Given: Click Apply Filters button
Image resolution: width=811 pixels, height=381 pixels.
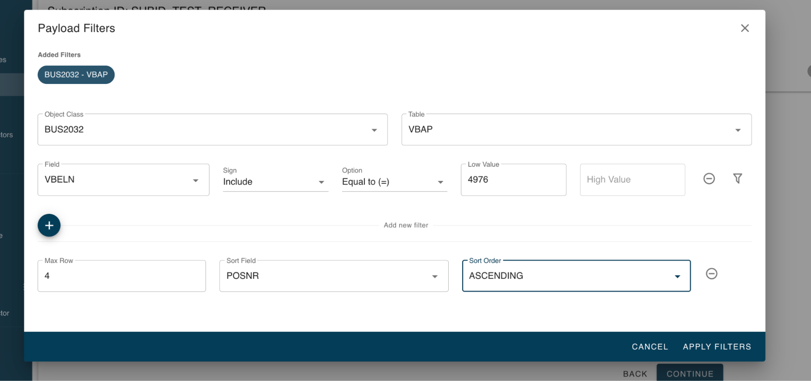Looking at the screenshot, I should pos(716,347).
